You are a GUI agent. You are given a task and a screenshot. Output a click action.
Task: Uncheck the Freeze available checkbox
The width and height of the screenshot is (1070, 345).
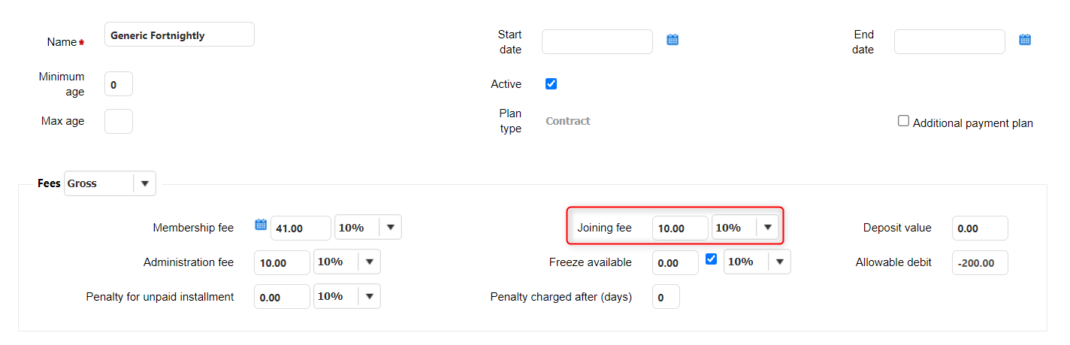click(711, 259)
